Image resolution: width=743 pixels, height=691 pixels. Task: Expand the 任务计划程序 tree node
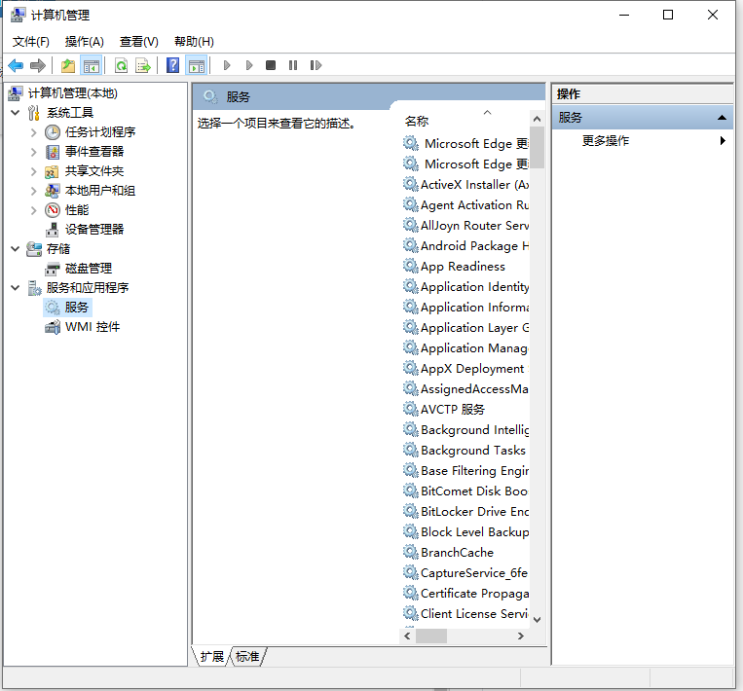click(34, 132)
